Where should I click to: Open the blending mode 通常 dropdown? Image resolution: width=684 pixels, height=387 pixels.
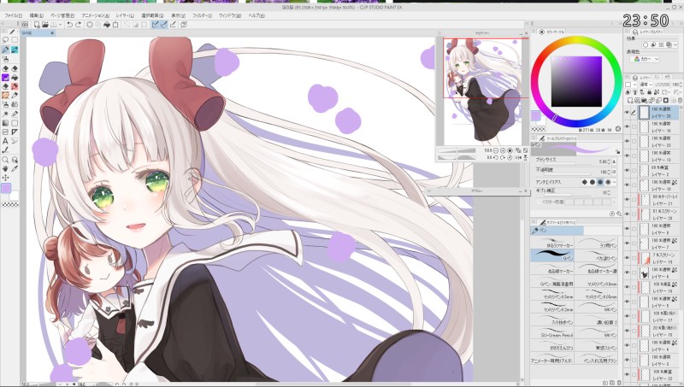pos(646,85)
